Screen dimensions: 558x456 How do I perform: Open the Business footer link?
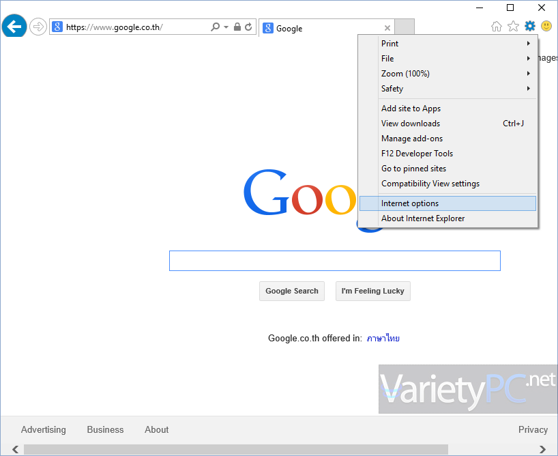point(105,429)
